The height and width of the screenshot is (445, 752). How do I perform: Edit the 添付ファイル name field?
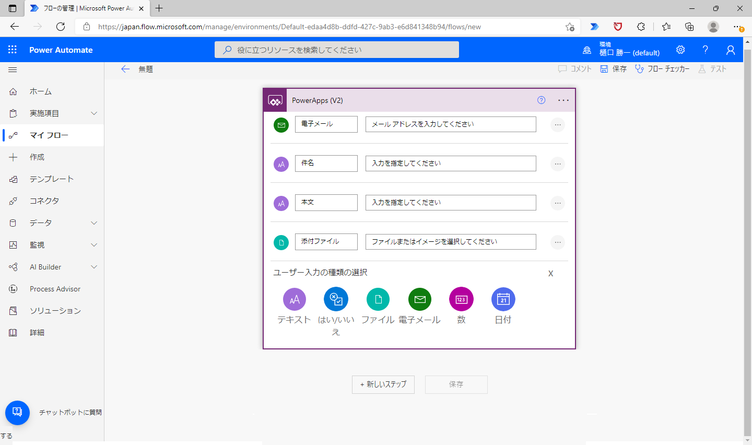point(326,242)
